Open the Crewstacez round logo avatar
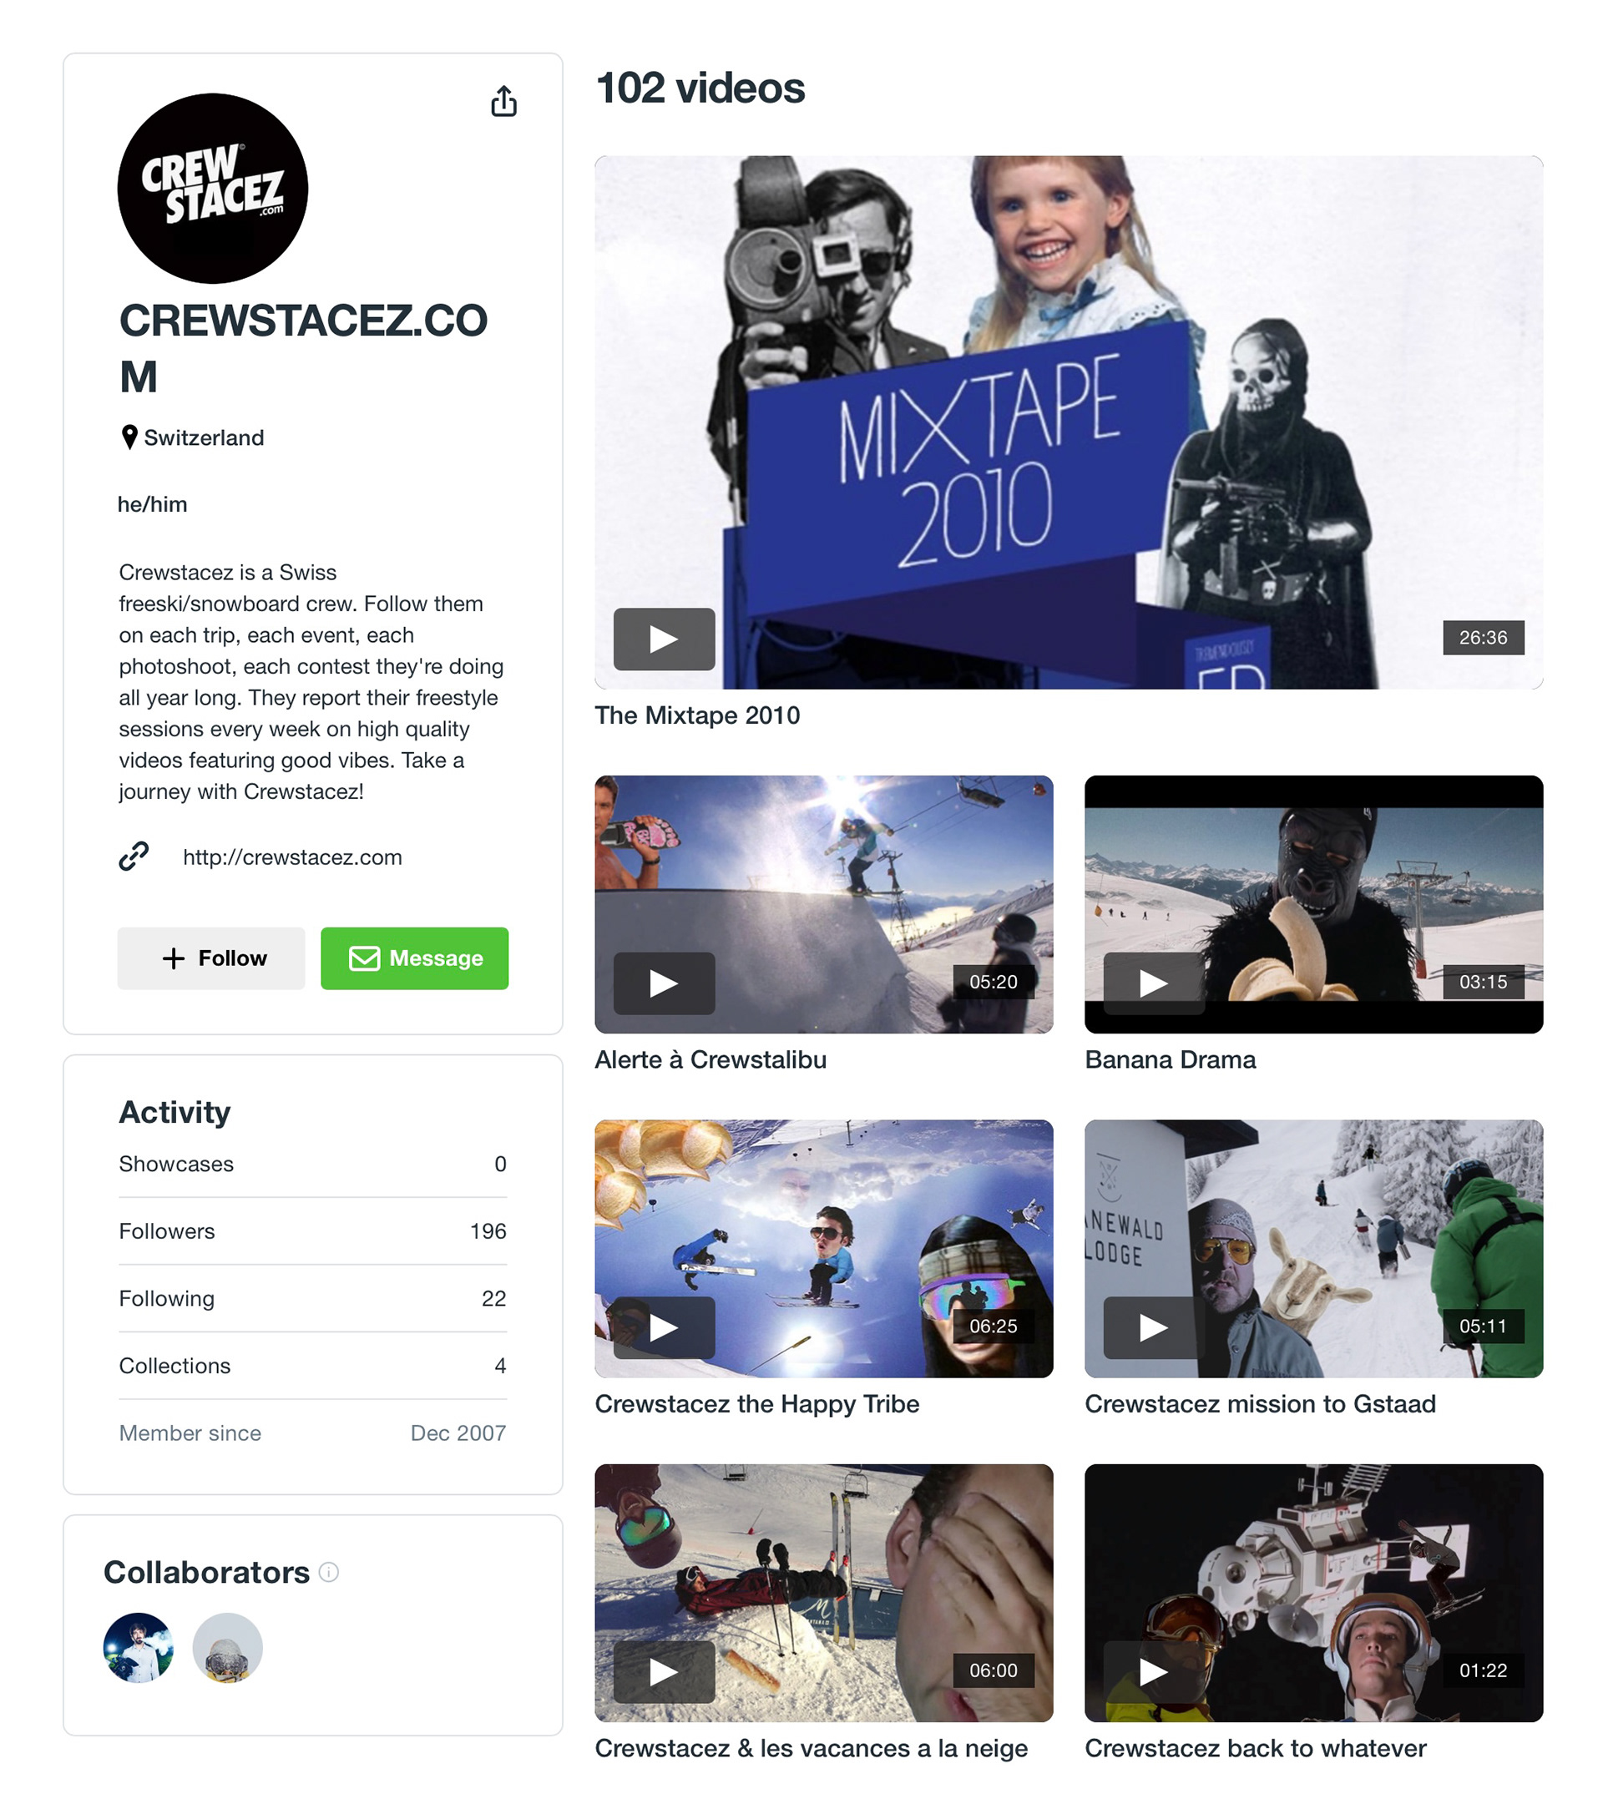The image size is (1603, 1799). [212, 189]
